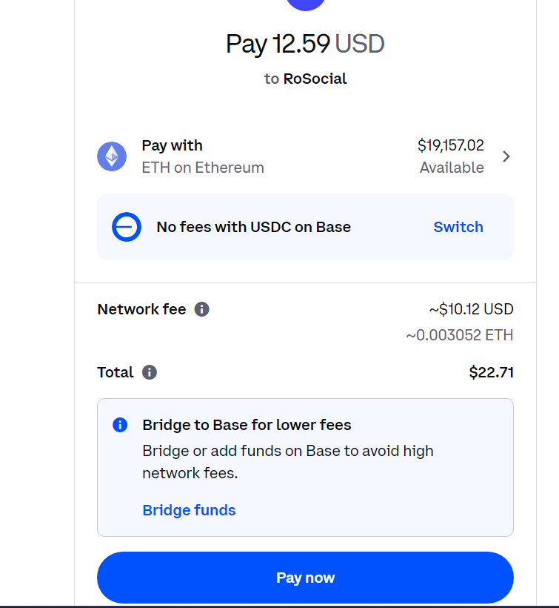Image resolution: width=559 pixels, height=608 pixels.
Task: Click the No fees with USDC on Base banner
Action: (x=305, y=227)
